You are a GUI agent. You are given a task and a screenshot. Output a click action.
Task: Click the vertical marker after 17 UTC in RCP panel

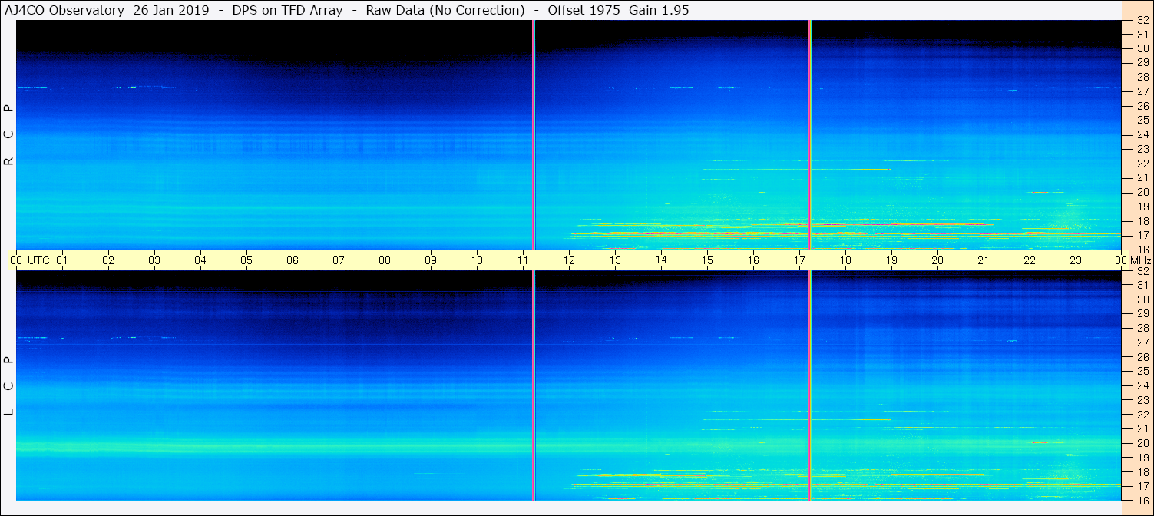[810, 135]
